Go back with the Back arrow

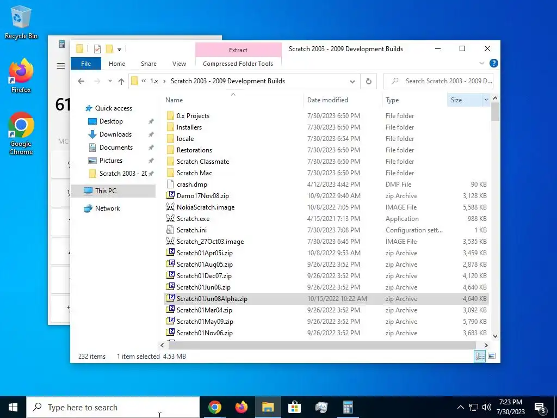tap(81, 81)
